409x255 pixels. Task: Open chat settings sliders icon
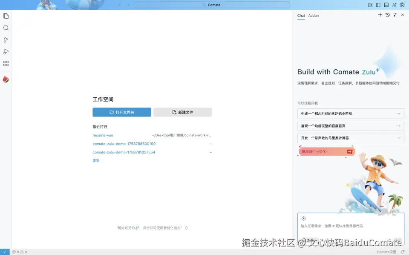point(395,15)
